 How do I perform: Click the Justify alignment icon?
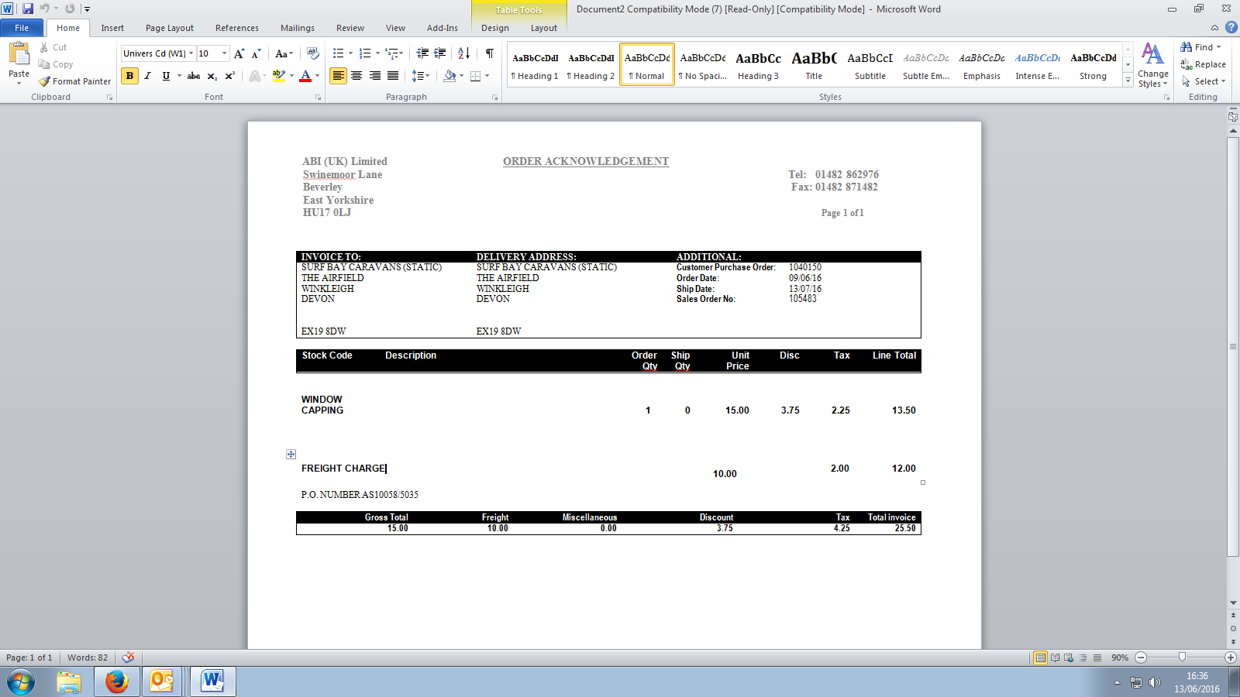coord(393,76)
